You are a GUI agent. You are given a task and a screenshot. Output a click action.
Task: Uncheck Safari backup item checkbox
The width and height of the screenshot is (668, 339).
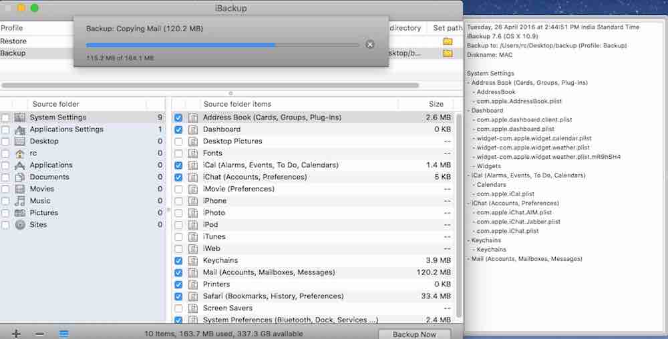pos(178,296)
